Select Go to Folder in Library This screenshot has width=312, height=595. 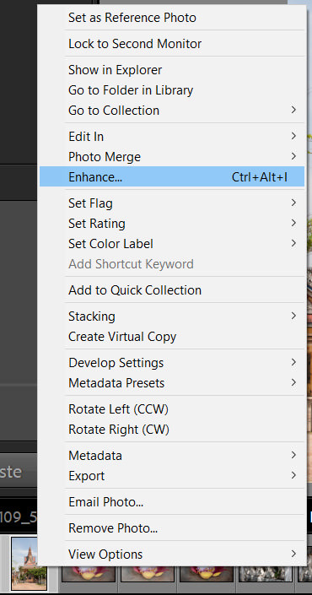point(172,90)
